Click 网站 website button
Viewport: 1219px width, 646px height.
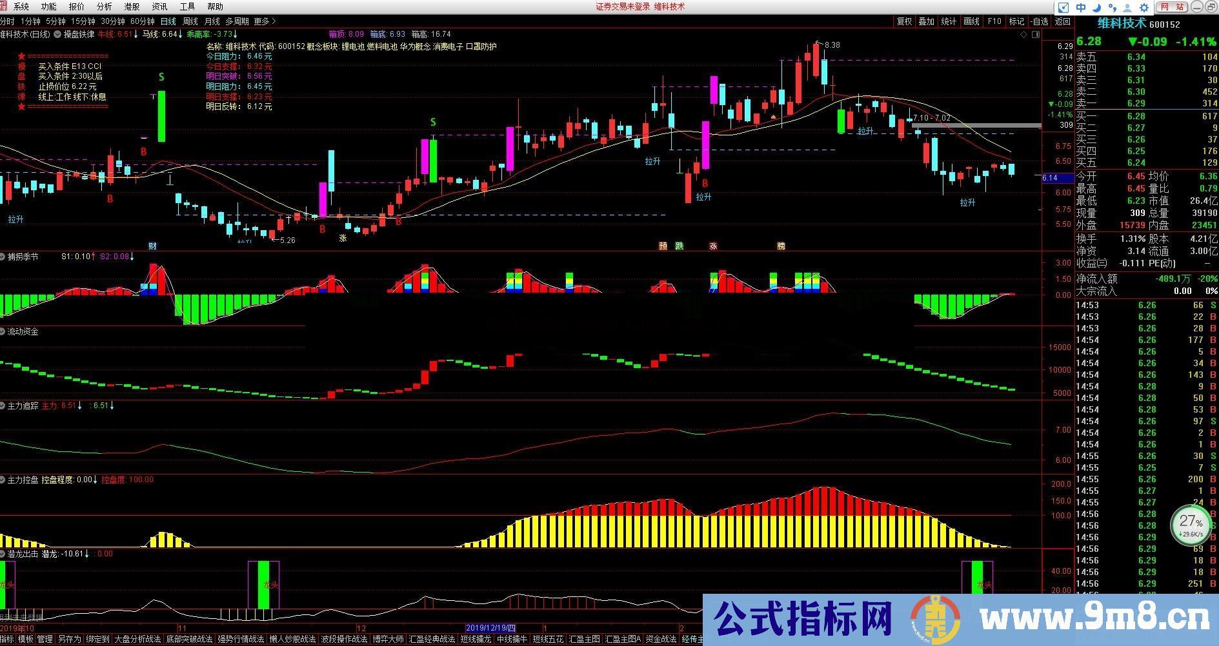[x=1173, y=6]
